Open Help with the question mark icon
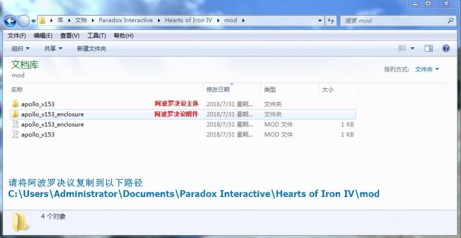The image size is (461, 238). coord(446,49)
